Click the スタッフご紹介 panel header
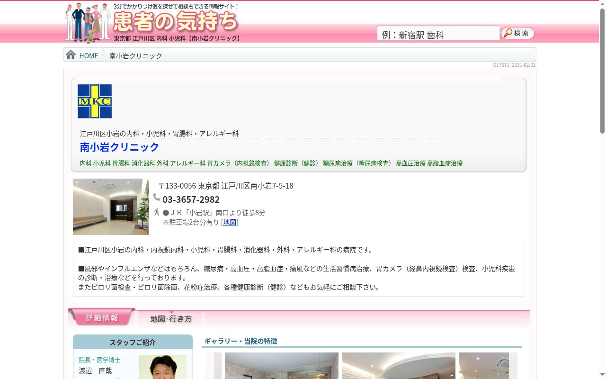 coord(133,342)
